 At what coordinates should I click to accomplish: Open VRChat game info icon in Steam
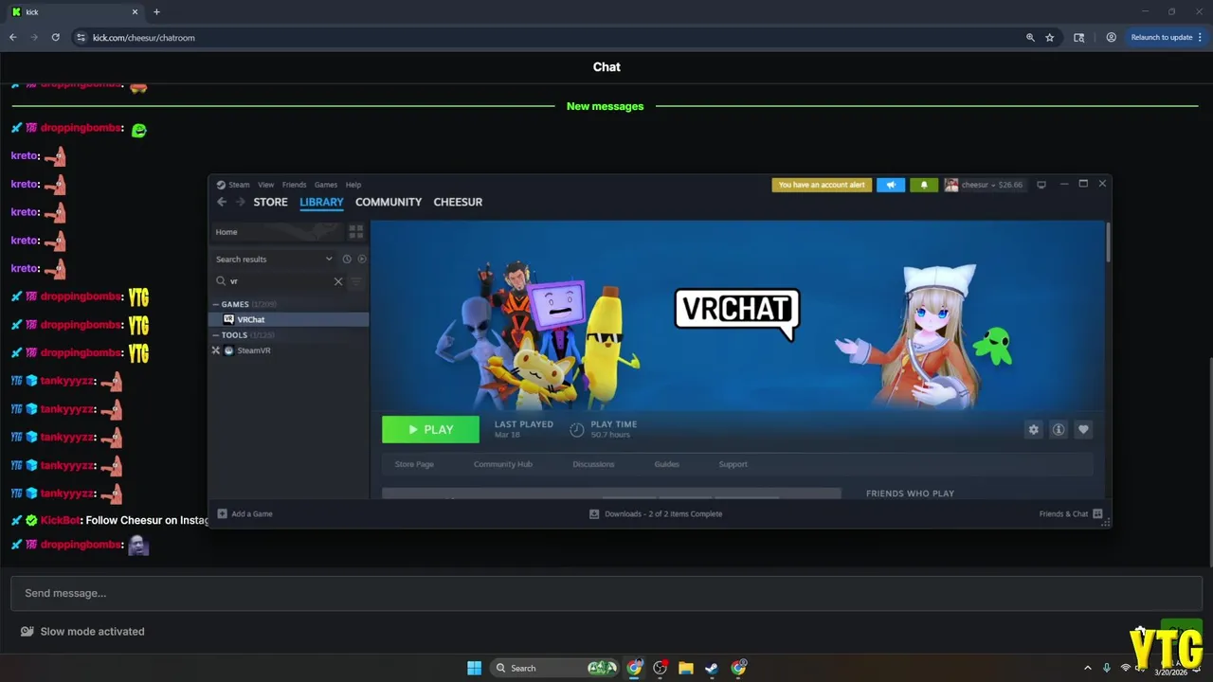click(x=1059, y=429)
